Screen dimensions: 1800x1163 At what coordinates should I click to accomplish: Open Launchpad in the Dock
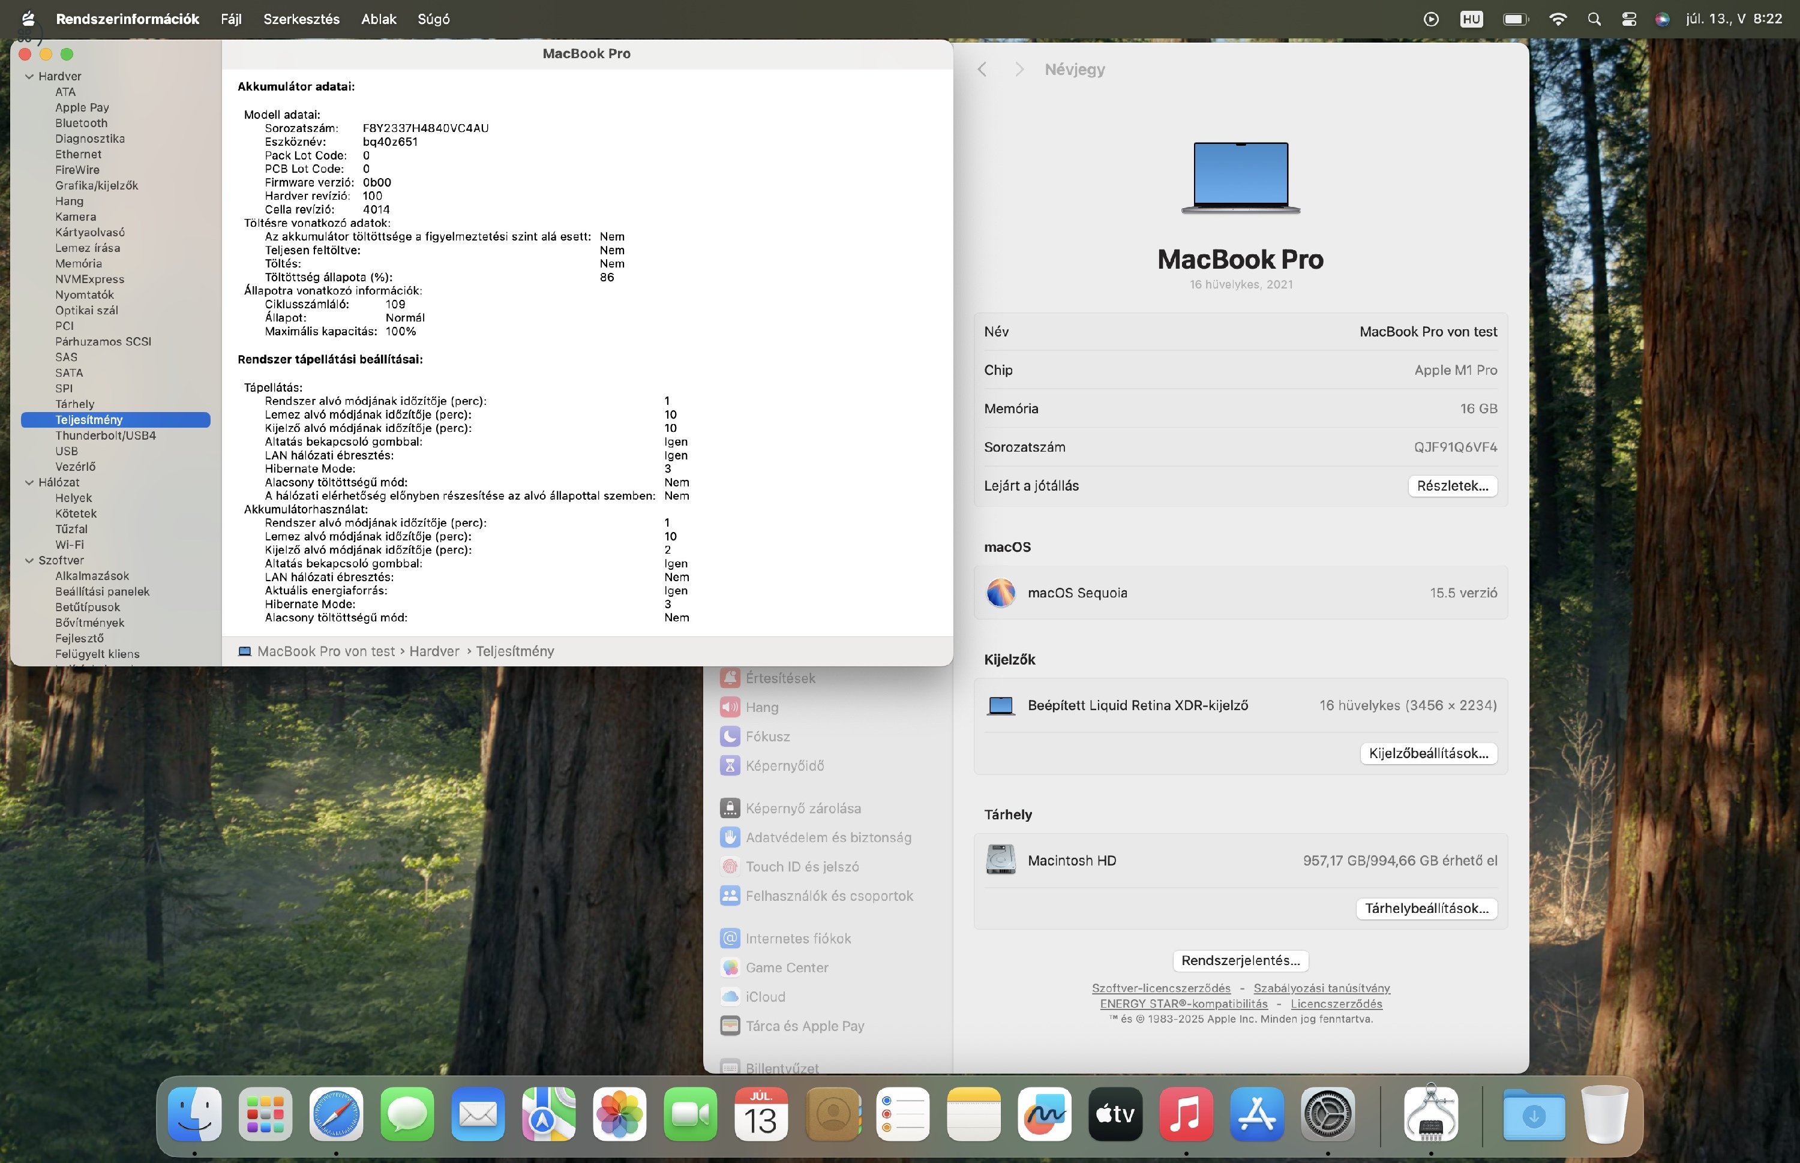pyautogui.click(x=265, y=1114)
